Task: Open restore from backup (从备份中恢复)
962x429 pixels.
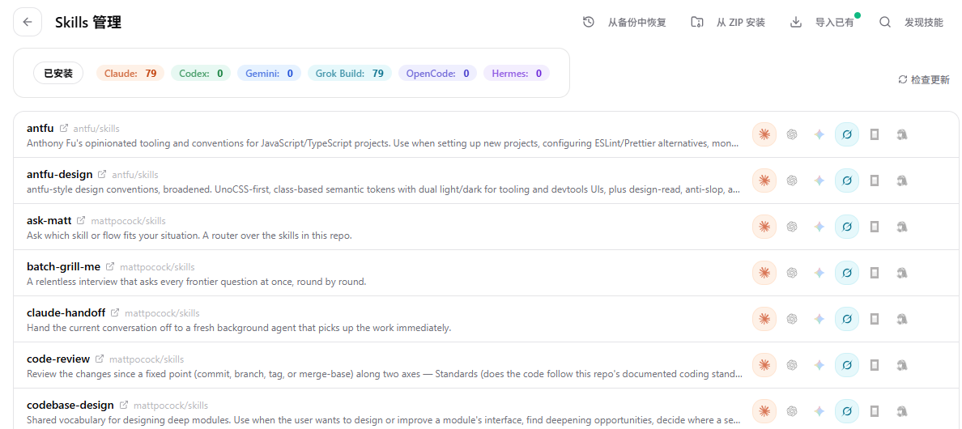Action: click(624, 23)
